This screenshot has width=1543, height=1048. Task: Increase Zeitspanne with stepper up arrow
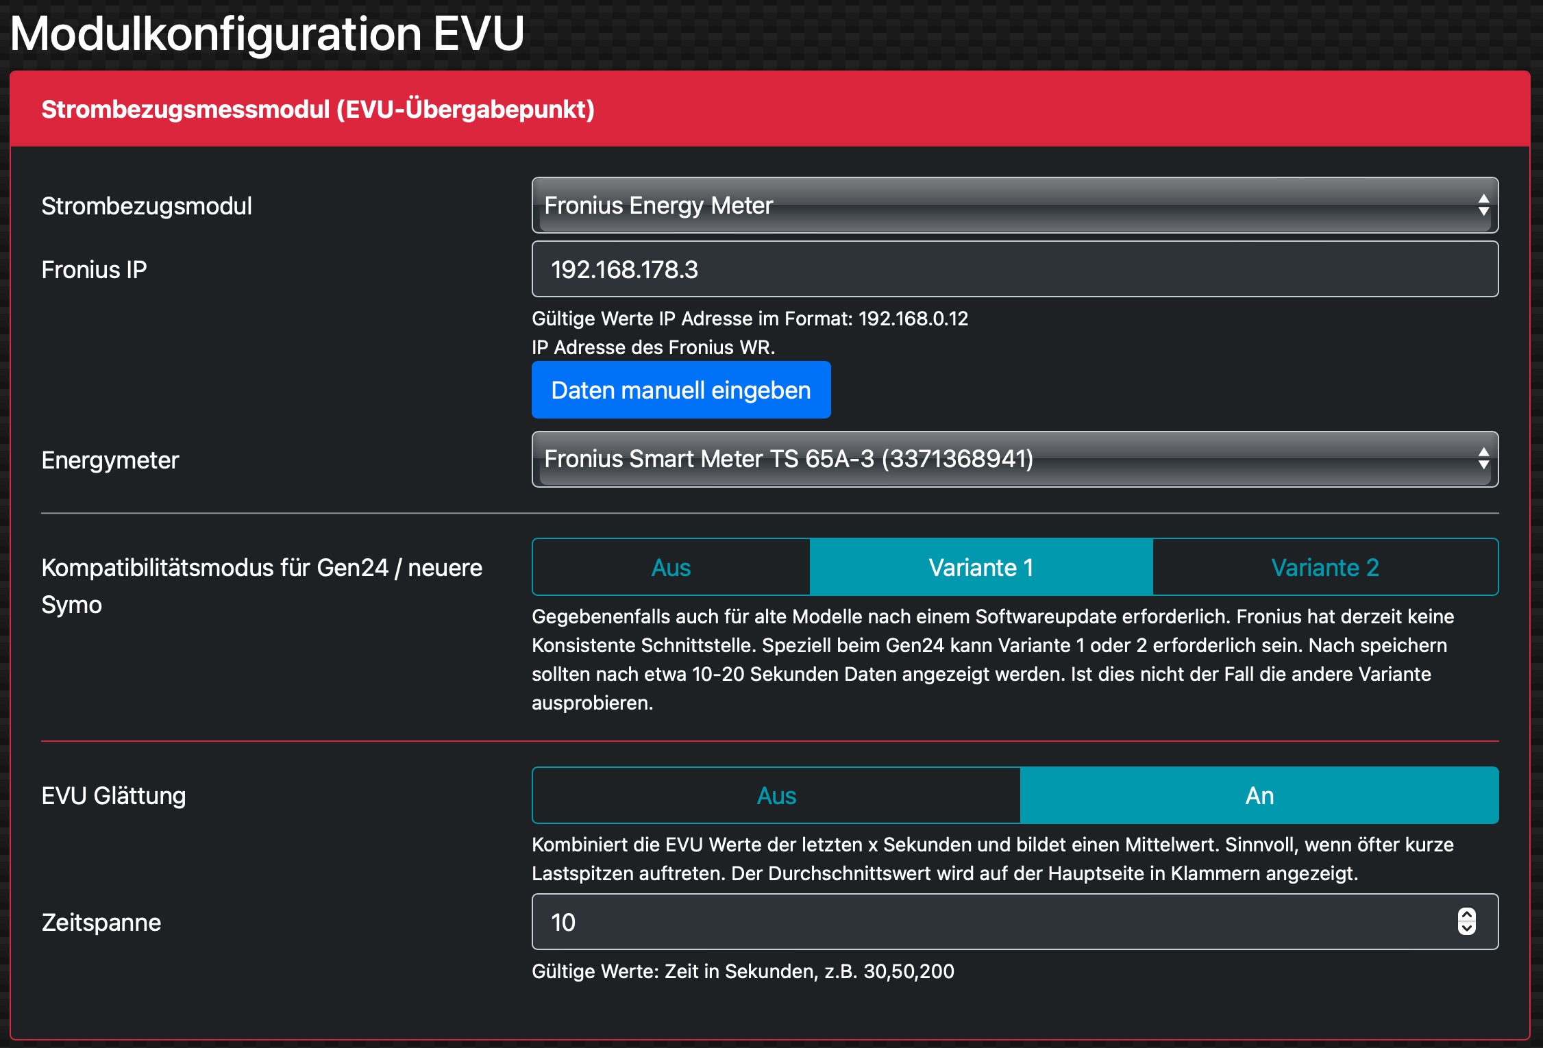pyautogui.click(x=1466, y=915)
